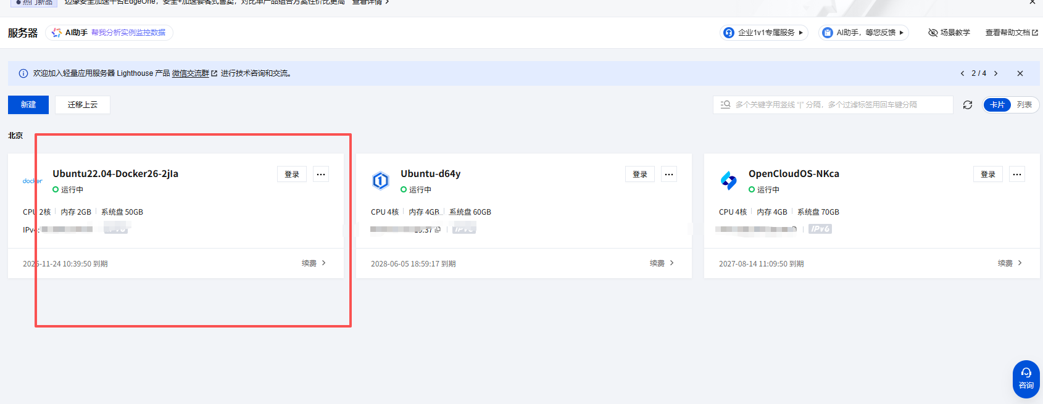Click expiry date 2027-08-14 11:09:50 到期
Screen dimensions: 1043x404
(762, 264)
